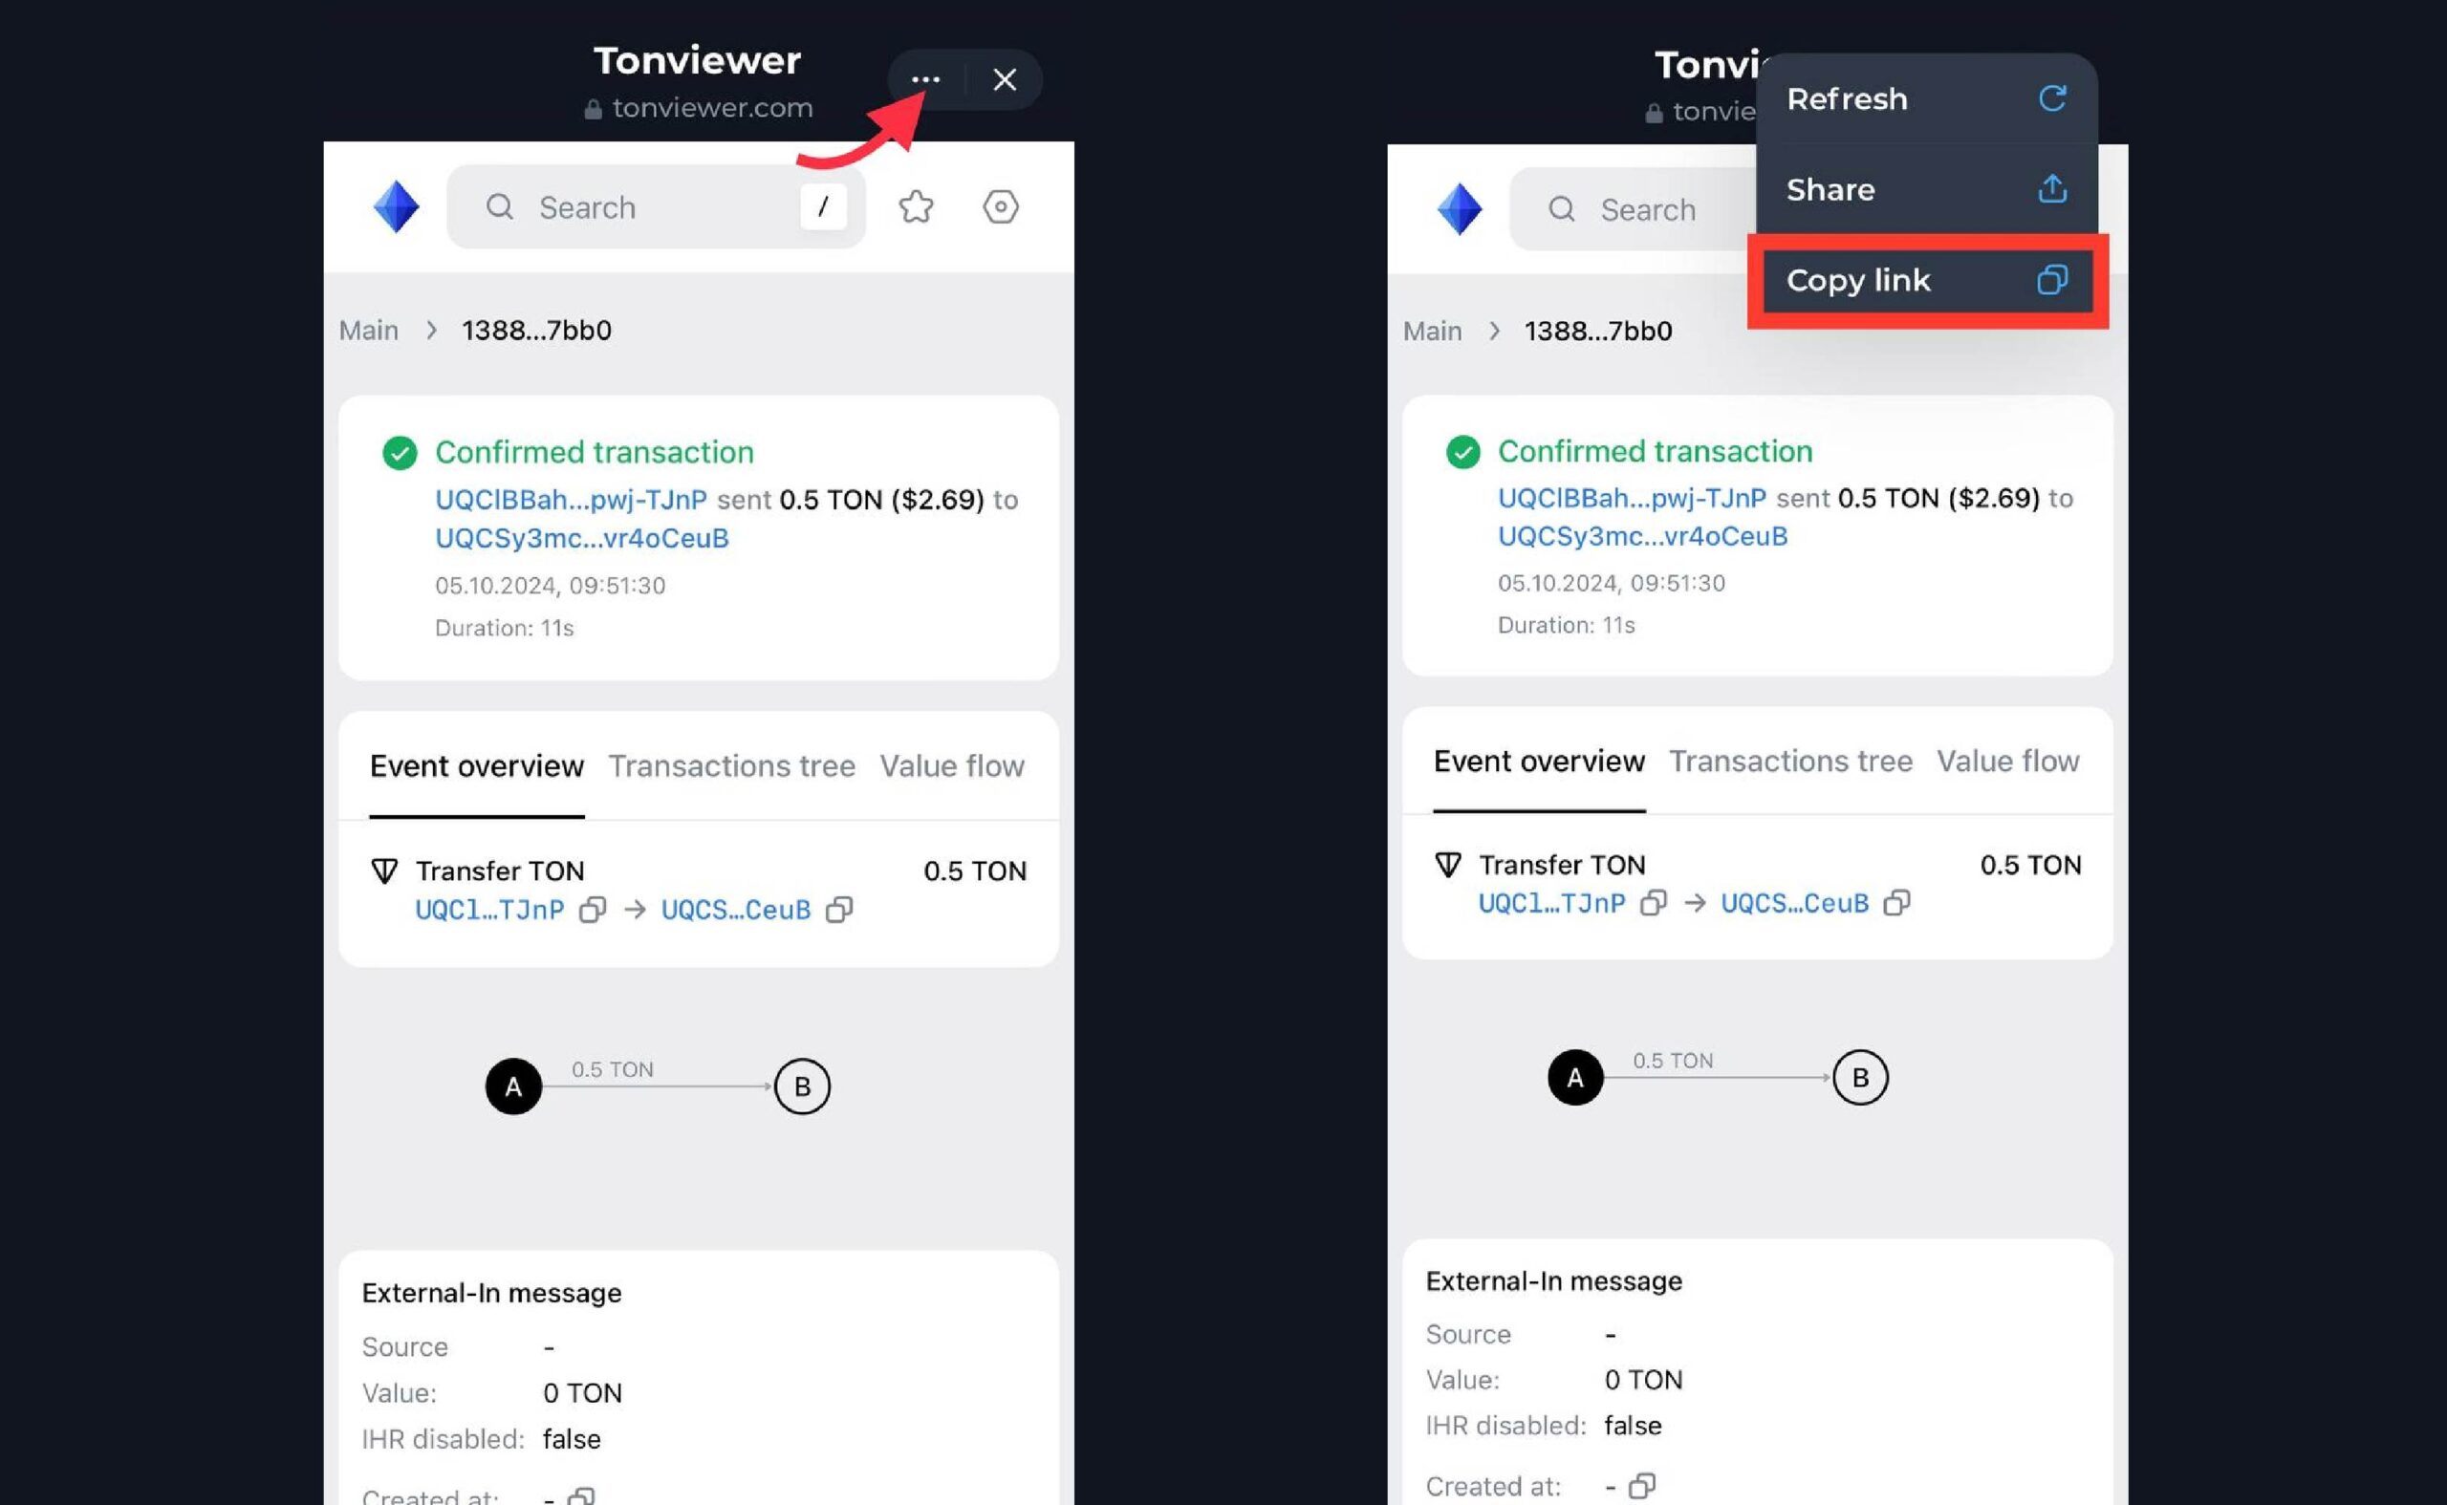Click the bookmark star icon

pos(916,204)
